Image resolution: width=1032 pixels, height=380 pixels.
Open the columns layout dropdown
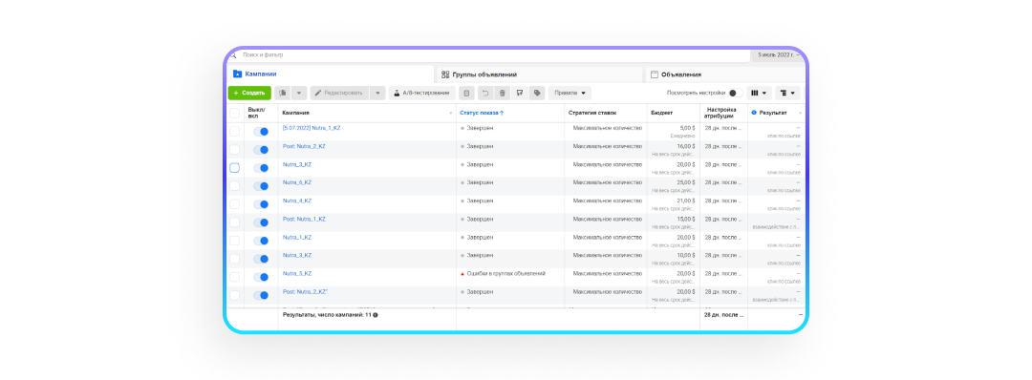pos(759,94)
